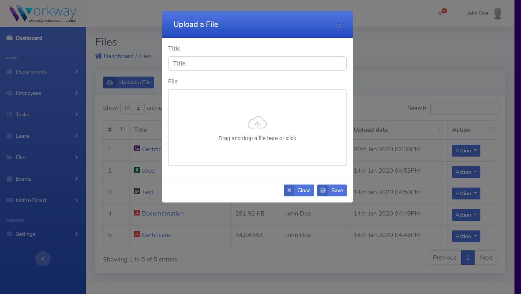521x294 pixels.
Task: Expand the Settings sidebar menu
Action: (x=43, y=234)
